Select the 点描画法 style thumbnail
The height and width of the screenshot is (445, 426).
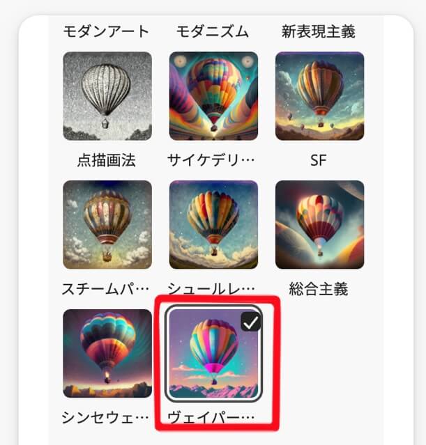click(x=107, y=96)
